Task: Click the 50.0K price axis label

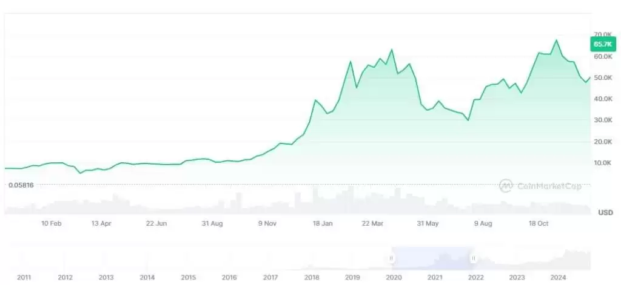Action: 604,77
